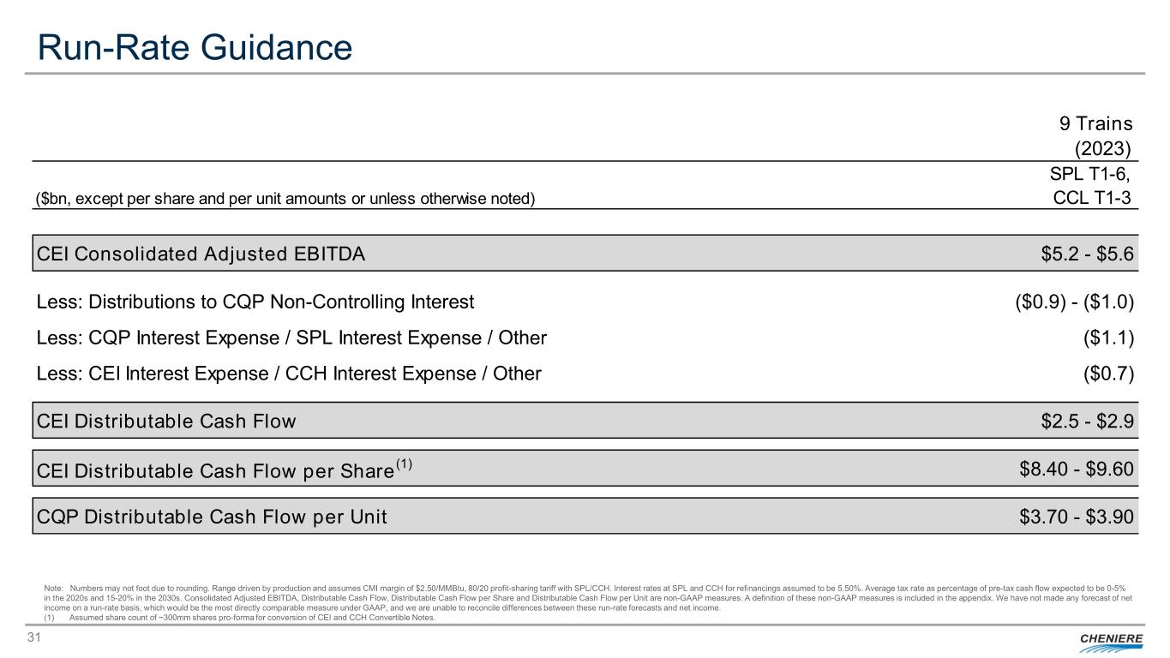The width and height of the screenshot is (1170, 658).
Task: Click the $5.2 - $5.6 EBITDA value
Action: [1087, 254]
